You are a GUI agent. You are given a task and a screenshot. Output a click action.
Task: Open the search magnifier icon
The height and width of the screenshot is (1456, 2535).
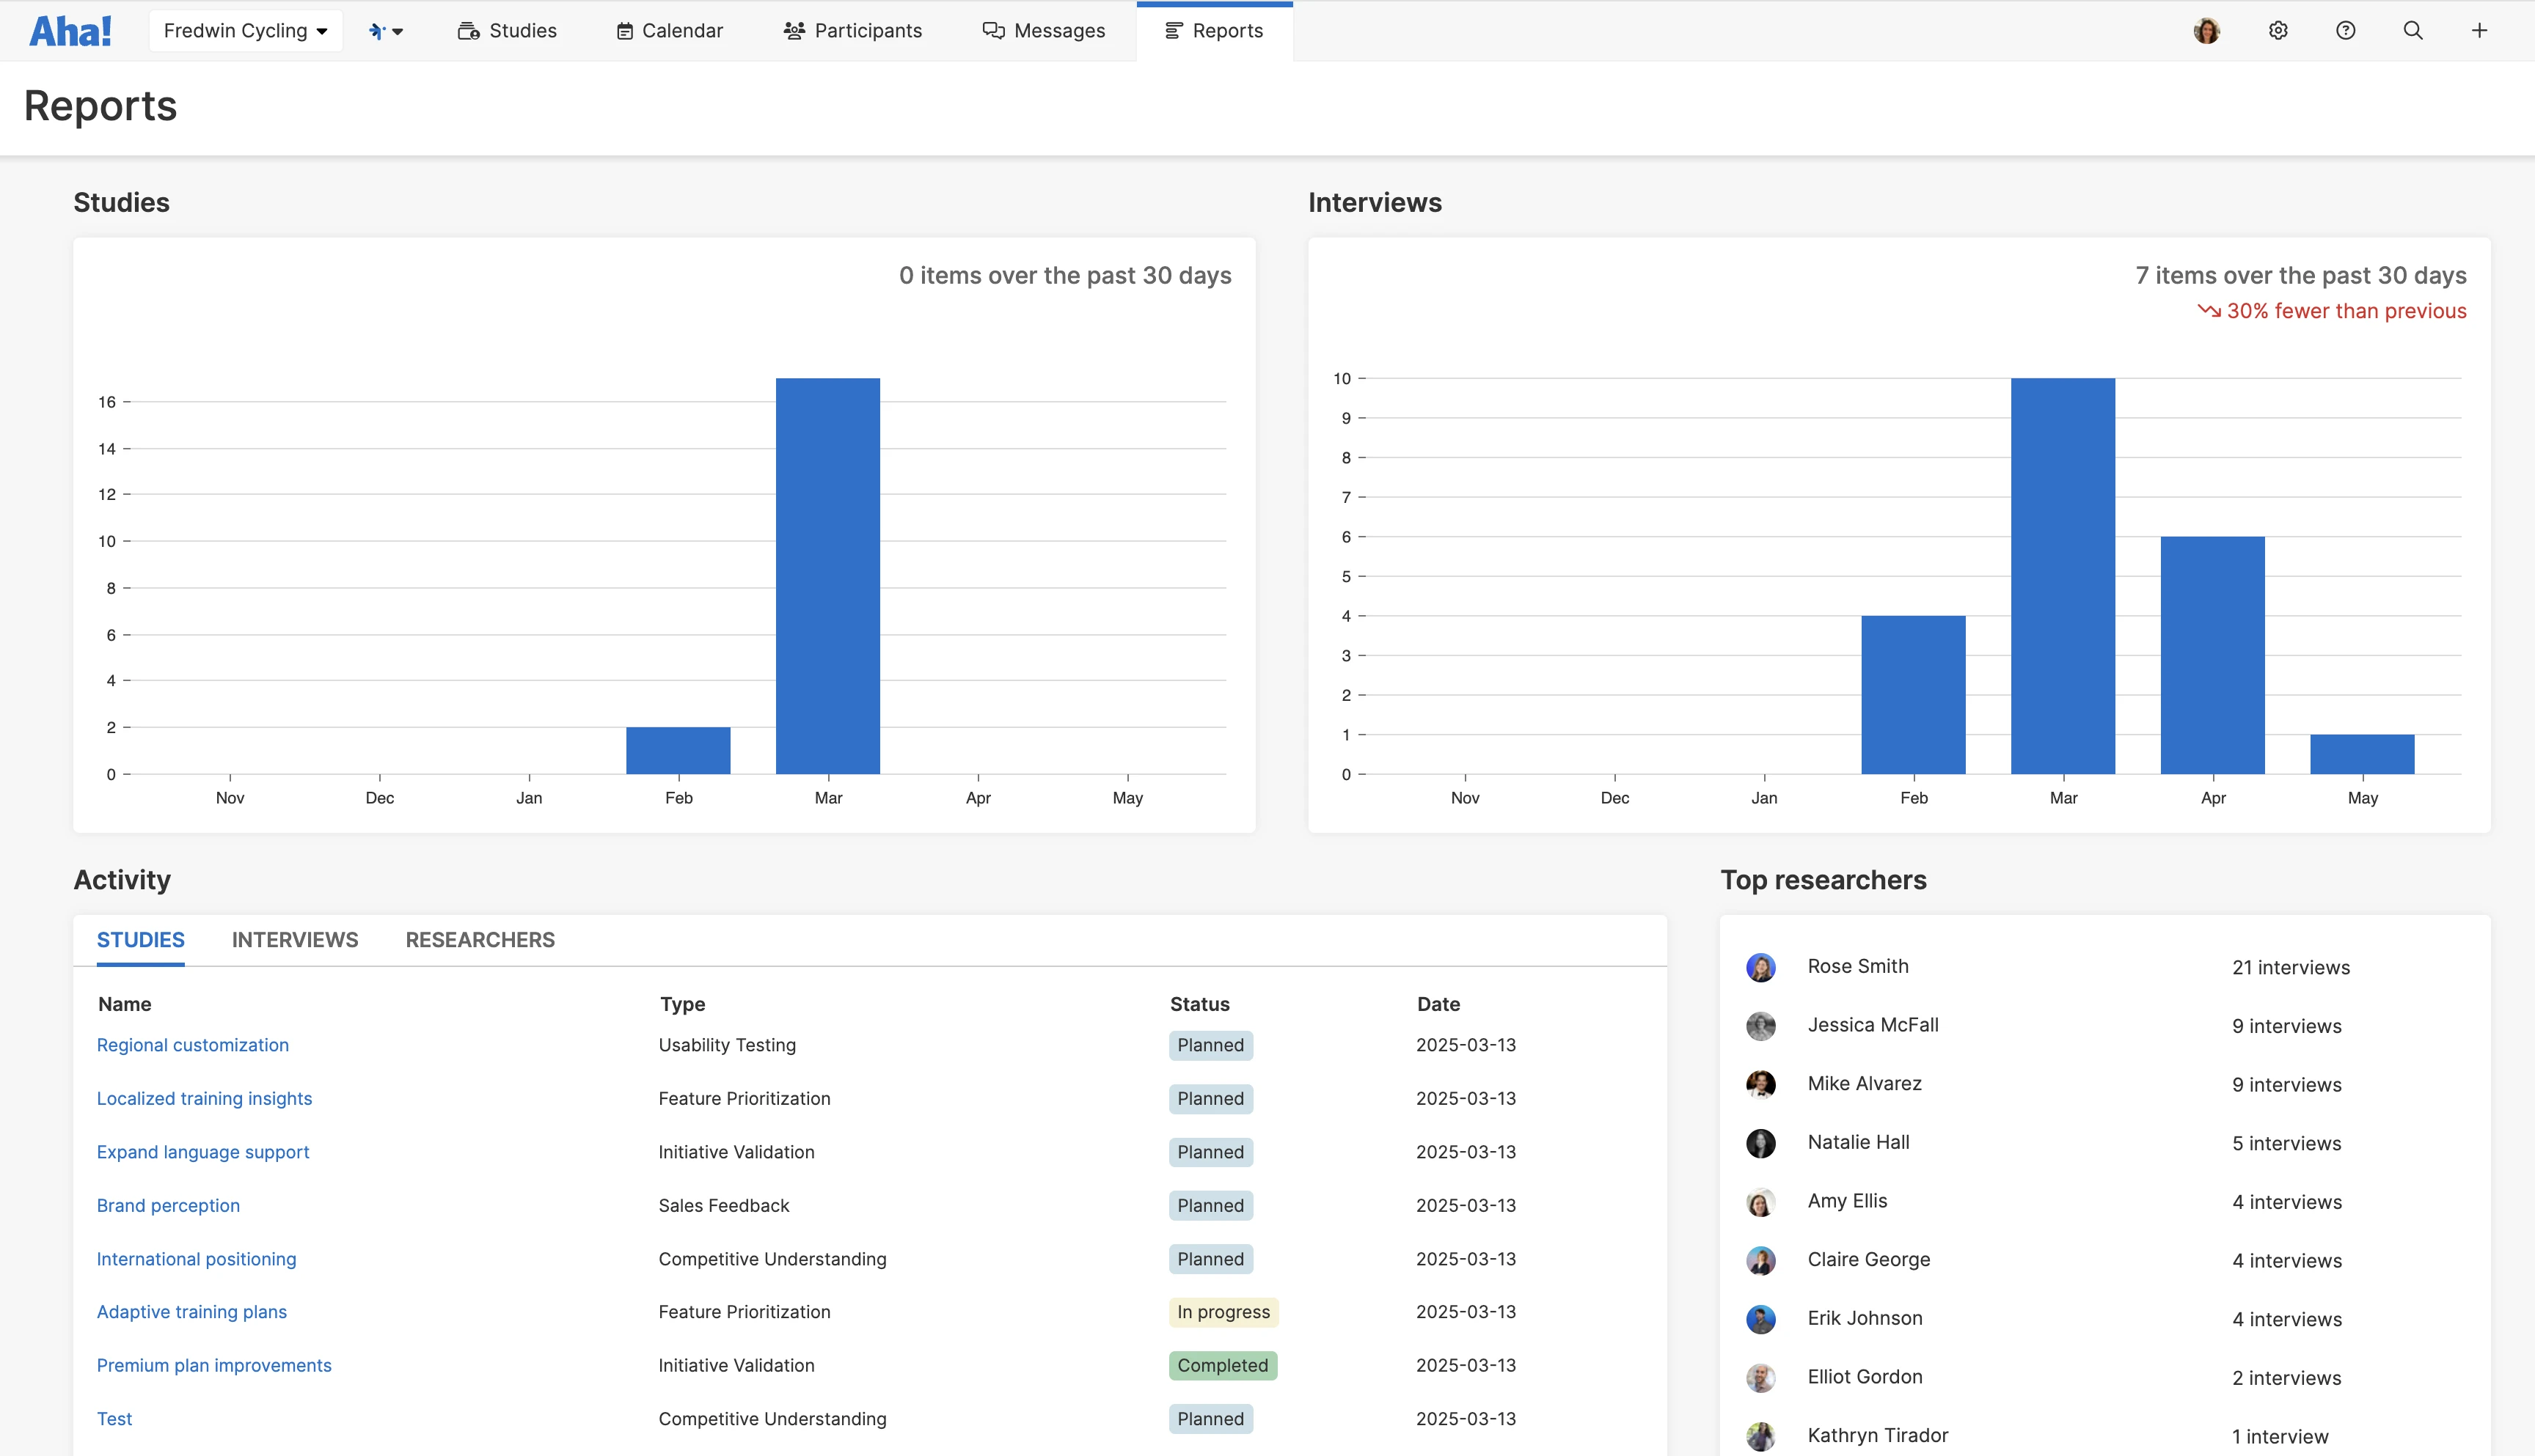click(2413, 31)
